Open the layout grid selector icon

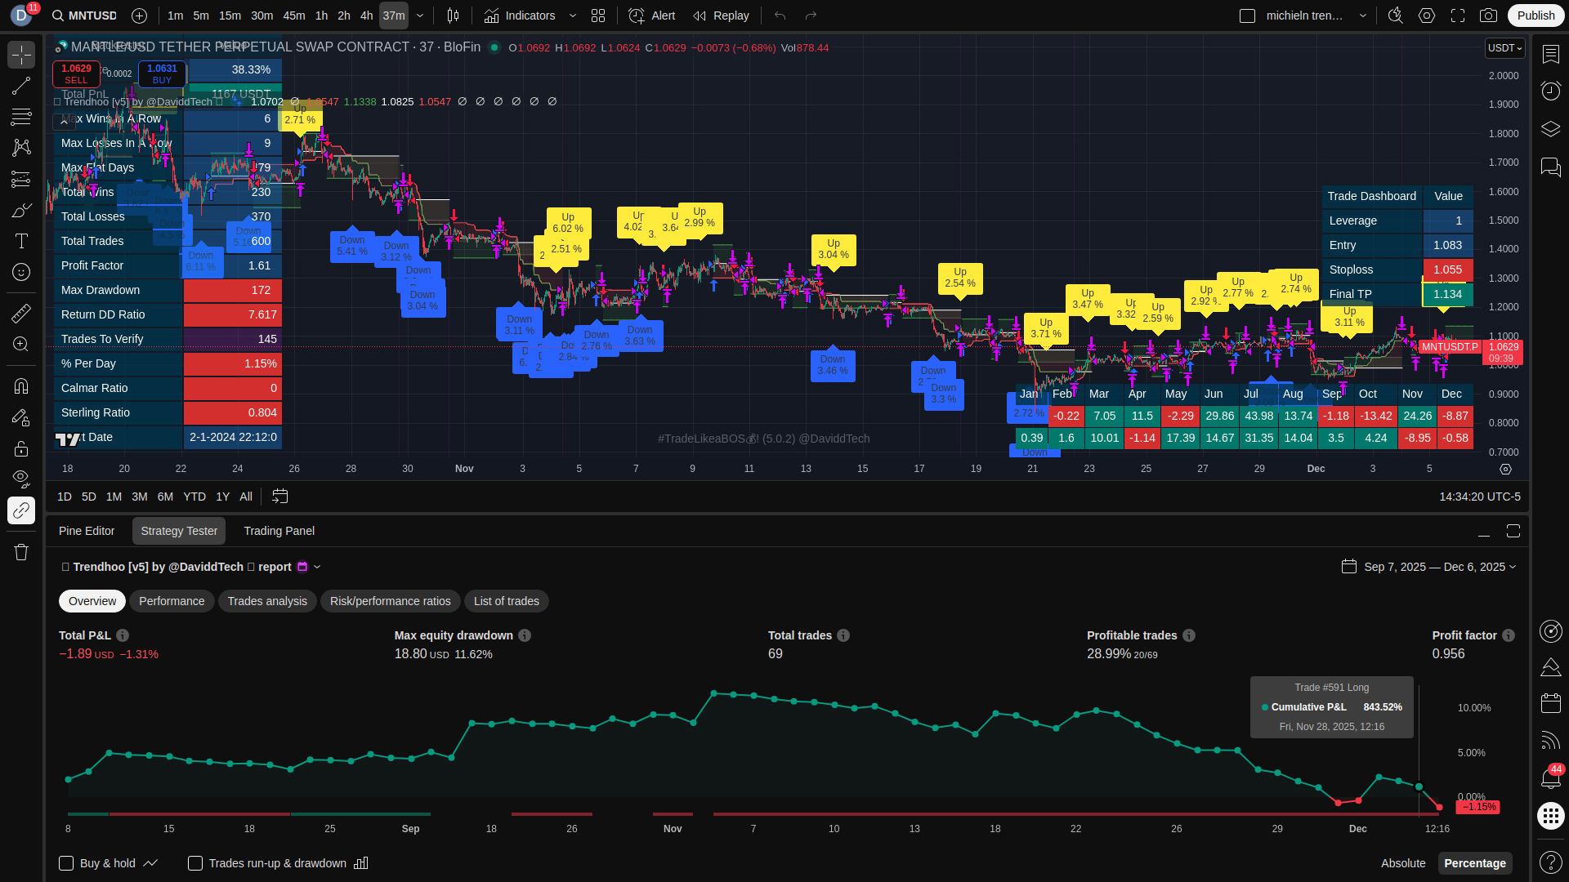[598, 16]
